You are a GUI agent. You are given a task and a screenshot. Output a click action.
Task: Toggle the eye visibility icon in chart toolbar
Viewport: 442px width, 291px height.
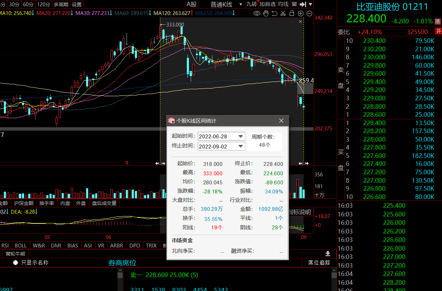tap(257, 13)
